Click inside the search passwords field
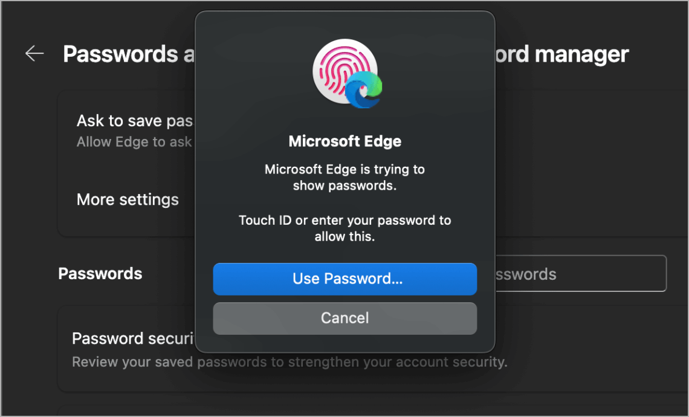This screenshot has height=417, width=689. pyautogui.click(x=580, y=274)
